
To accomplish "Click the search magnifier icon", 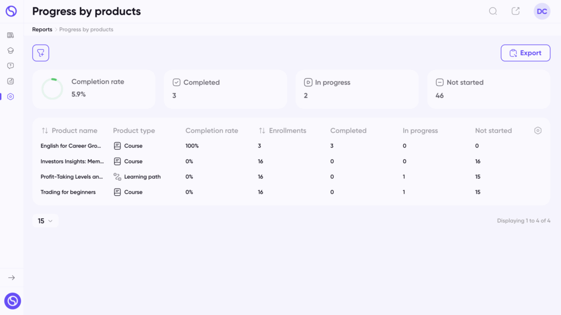I will point(493,11).
